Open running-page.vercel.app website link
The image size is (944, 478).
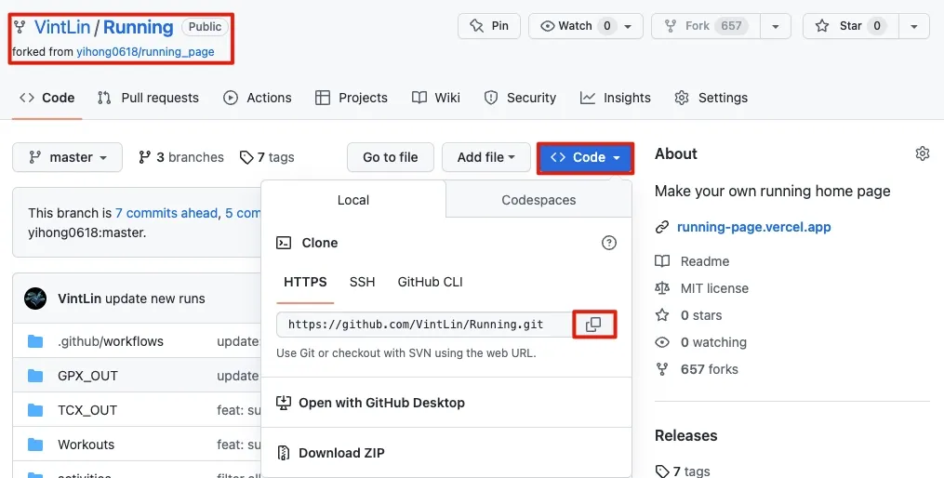(x=753, y=227)
